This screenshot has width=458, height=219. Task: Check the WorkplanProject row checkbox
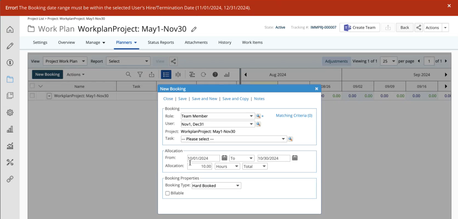coord(32,96)
